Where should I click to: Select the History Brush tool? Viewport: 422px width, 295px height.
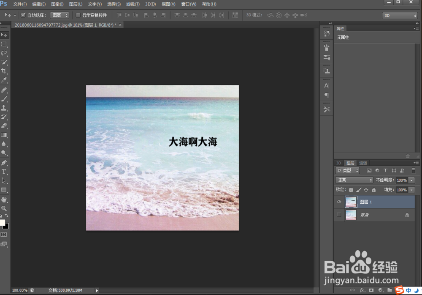pos(4,117)
